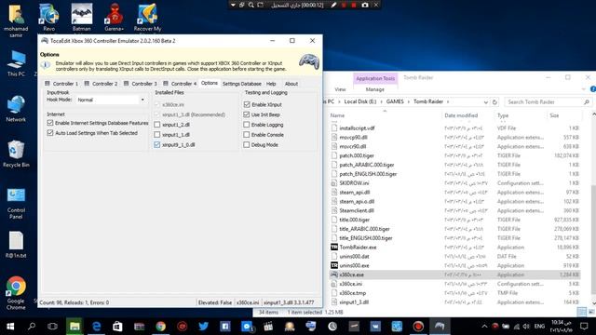This screenshot has width=596, height=335.
Task: Click the recorder pencil annotate icon
Action: (x=333, y=5)
